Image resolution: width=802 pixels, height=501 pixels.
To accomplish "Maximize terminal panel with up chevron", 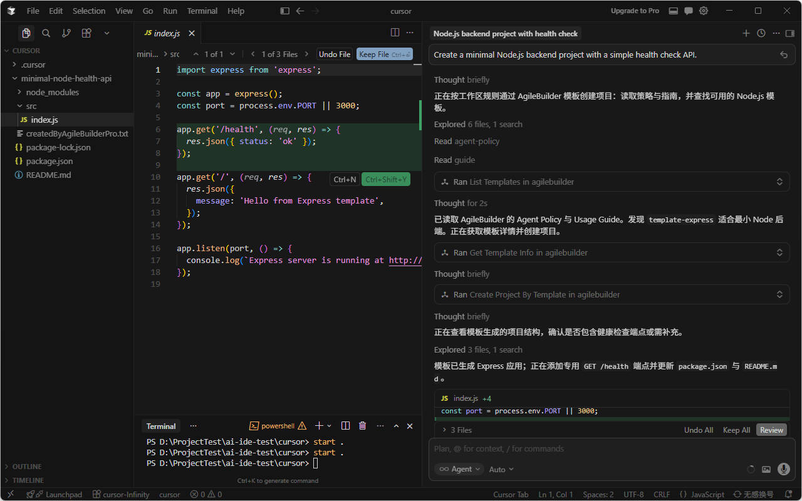I will [396, 426].
